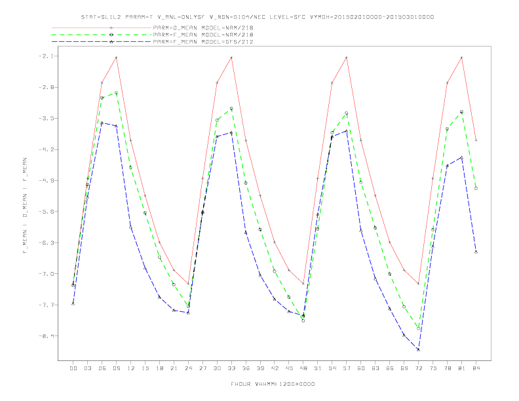This screenshot has height=401, width=519.
Task: Click the green dashed legend line sample
Action: click(x=102, y=35)
